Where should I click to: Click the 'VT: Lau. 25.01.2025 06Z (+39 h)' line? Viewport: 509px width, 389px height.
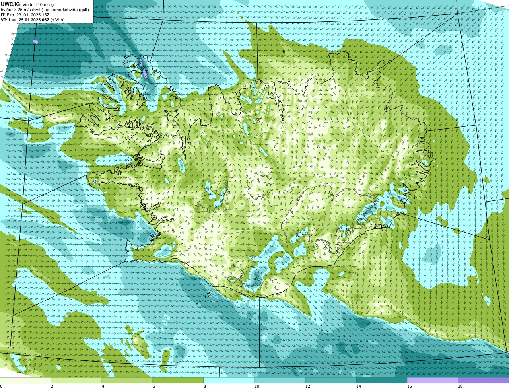tap(33, 19)
